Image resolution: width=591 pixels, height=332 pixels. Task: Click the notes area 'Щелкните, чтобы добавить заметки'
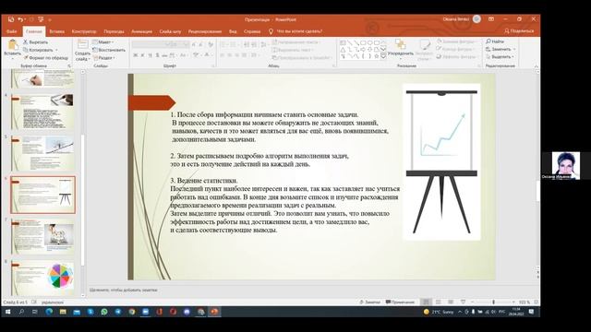123,290
